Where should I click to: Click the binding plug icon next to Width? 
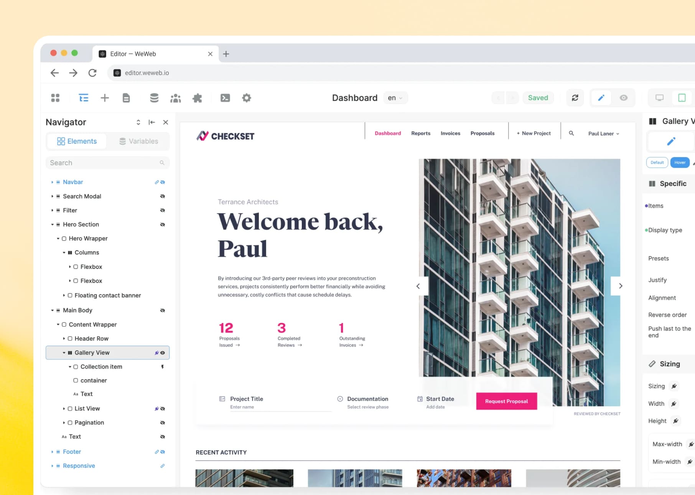coord(674,404)
